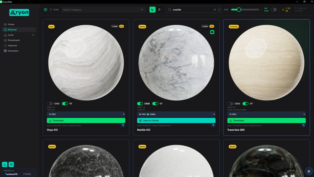The height and width of the screenshot is (177, 314).
Task: Disable ORM toggle on Marble 012
Action: tap(140, 104)
